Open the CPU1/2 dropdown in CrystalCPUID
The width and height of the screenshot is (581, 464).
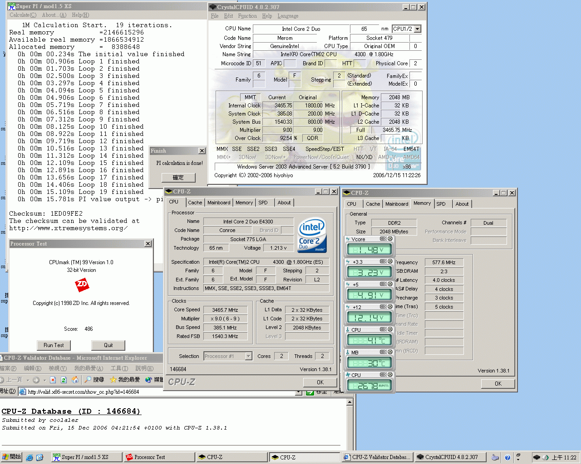coord(417,29)
